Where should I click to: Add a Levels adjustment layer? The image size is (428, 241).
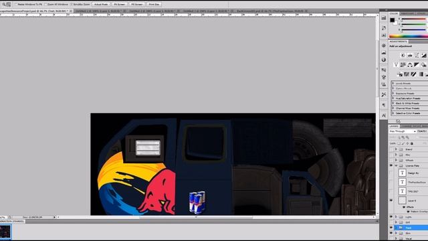(x=410, y=55)
